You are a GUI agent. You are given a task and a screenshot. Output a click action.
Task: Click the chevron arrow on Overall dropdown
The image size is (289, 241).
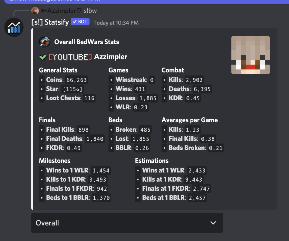[x=213, y=223]
